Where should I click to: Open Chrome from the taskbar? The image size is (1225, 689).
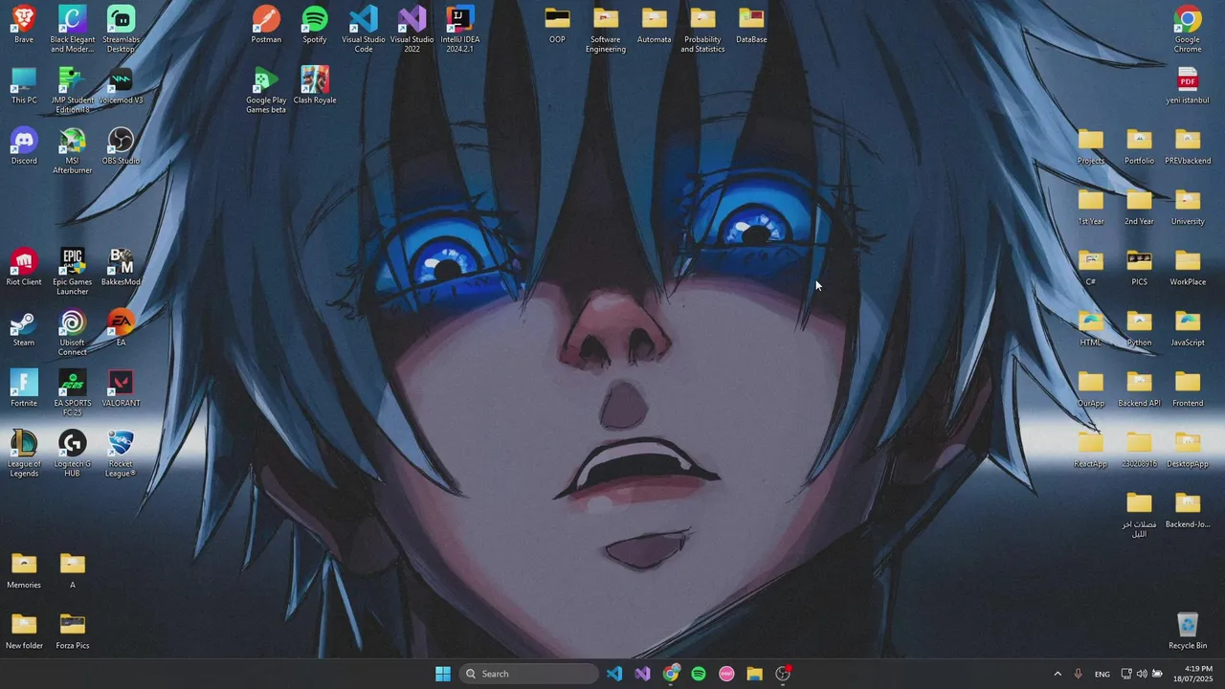coord(671,674)
